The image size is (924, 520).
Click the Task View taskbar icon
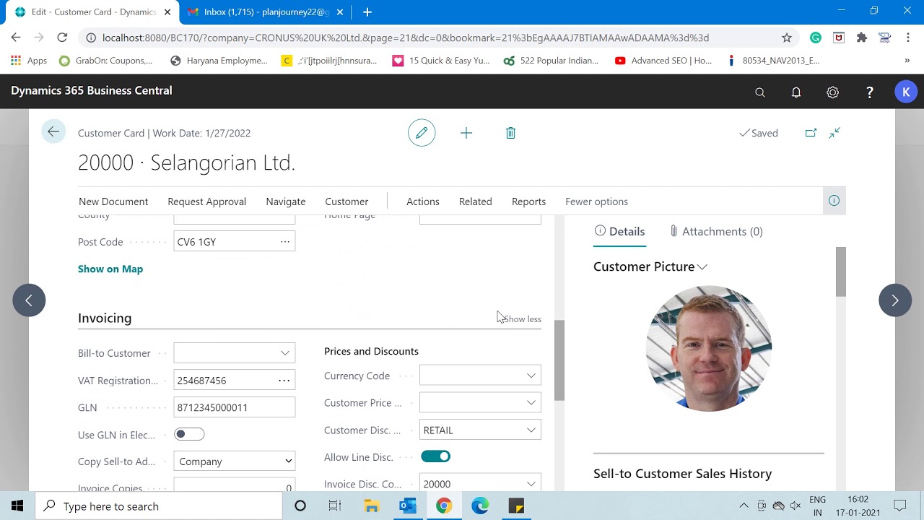point(335,506)
